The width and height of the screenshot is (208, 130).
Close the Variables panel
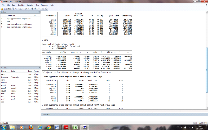coord(39,67)
